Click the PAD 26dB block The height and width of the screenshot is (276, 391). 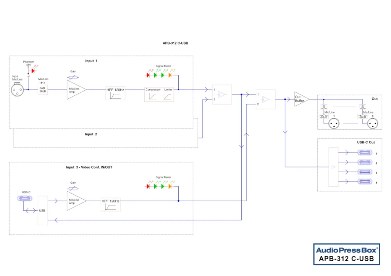coord(42,90)
